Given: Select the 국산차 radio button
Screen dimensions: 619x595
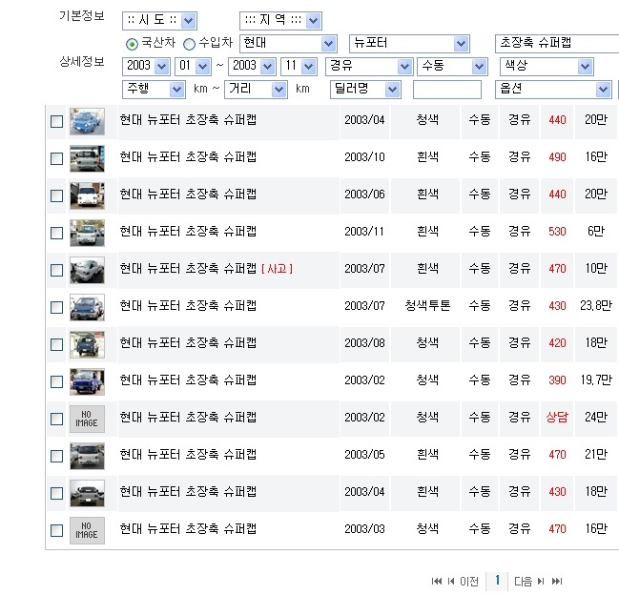Looking at the screenshot, I should tap(132, 44).
